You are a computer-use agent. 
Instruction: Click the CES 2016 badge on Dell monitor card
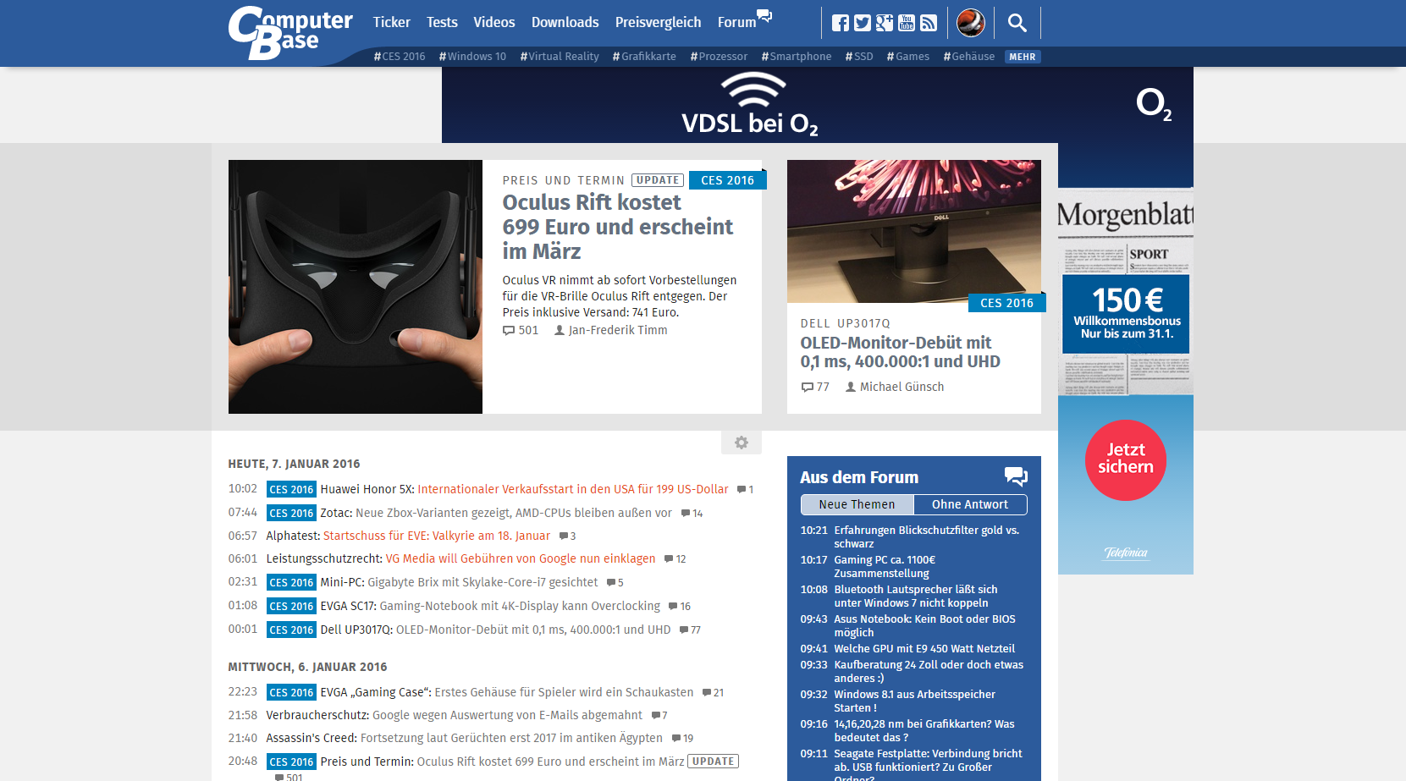(1006, 303)
